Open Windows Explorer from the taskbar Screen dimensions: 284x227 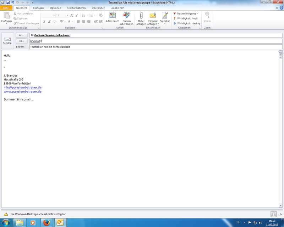pyautogui.click(x=20, y=222)
